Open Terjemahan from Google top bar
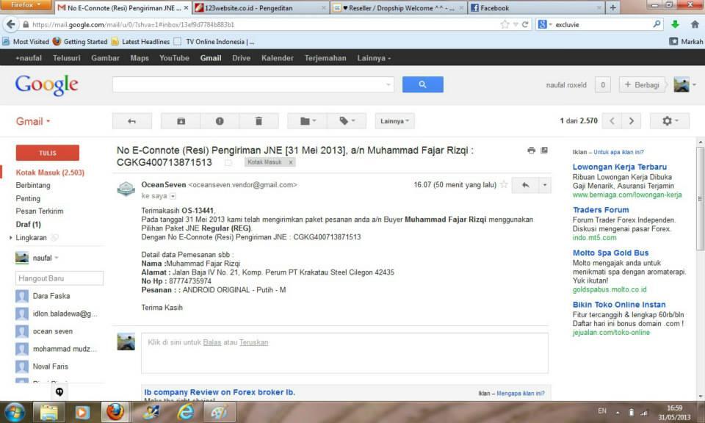Screen dimensions: 705x423 (325, 58)
